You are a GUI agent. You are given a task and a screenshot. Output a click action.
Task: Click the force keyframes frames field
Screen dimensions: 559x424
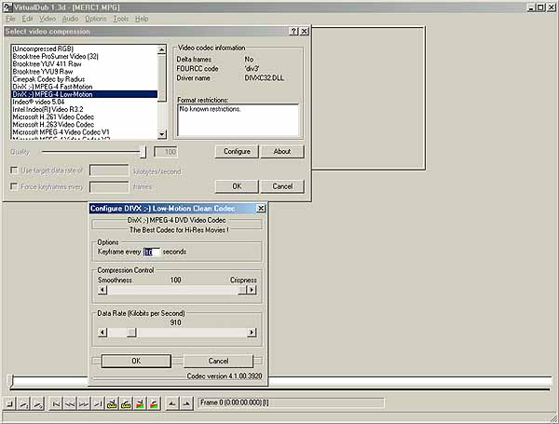[109, 187]
